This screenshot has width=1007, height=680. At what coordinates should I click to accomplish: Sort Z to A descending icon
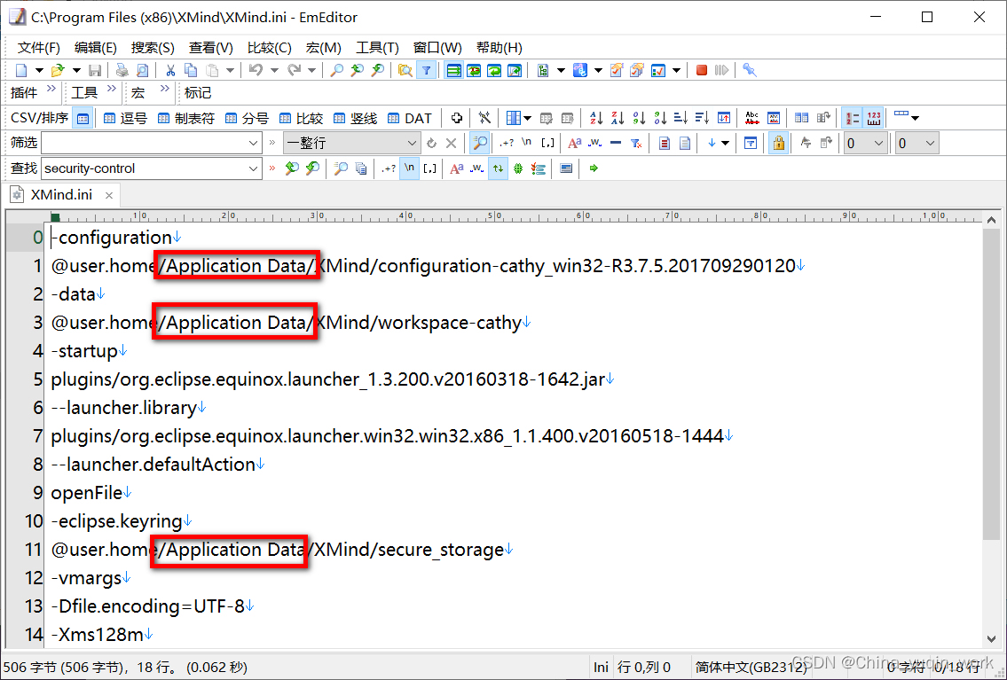[618, 118]
